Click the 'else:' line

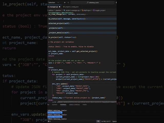click(x=51, y=100)
